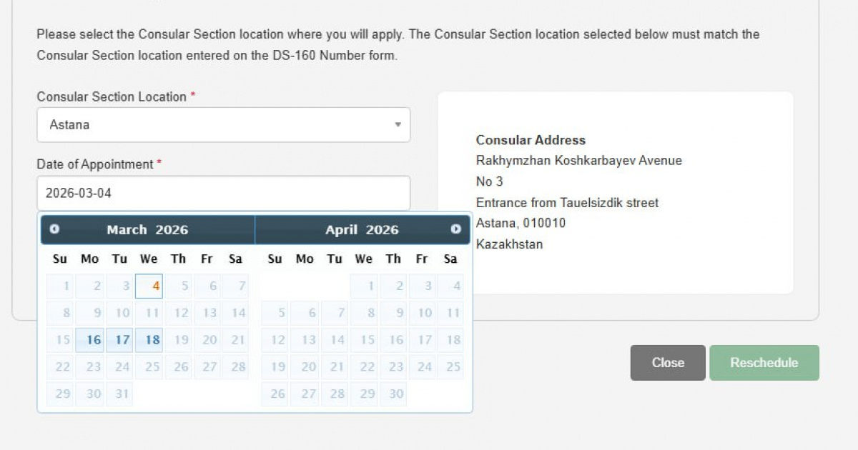Click March 31 in the calendar

click(120, 394)
